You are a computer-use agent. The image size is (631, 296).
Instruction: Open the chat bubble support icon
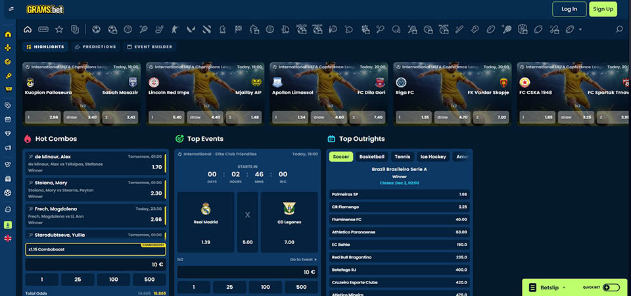tap(8, 209)
